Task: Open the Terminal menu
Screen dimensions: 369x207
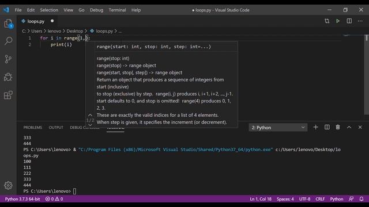Action: click(117, 10)
